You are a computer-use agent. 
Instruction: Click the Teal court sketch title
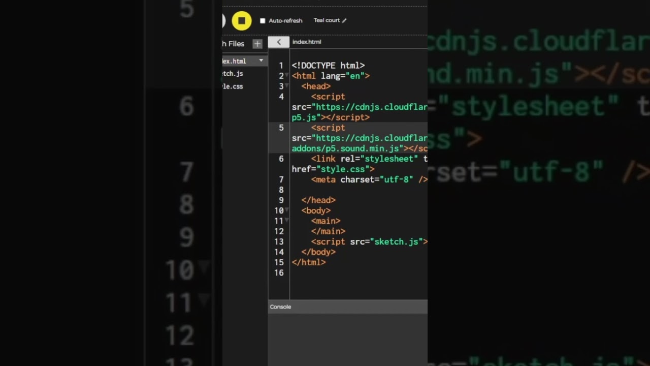click(327, 20)
